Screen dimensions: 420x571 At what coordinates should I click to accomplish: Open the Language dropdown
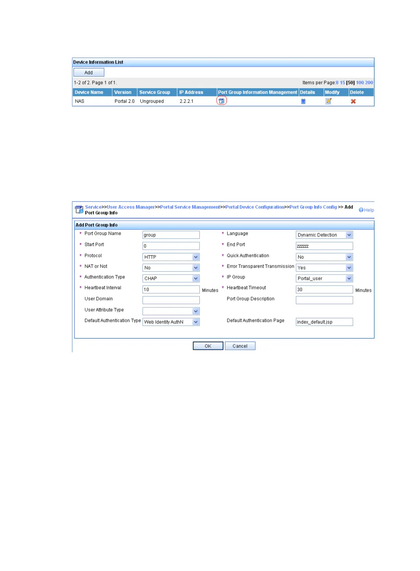click(x=324, y=235)
